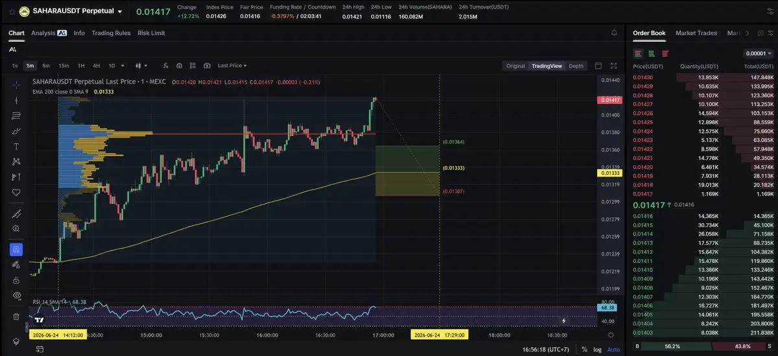Lock all drawing tools

16,280
